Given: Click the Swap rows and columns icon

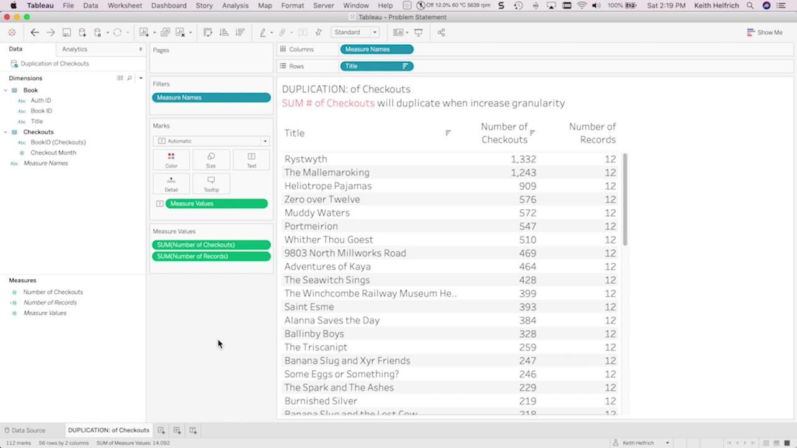Looking at the screenshot, I should [x=208, y=32].
